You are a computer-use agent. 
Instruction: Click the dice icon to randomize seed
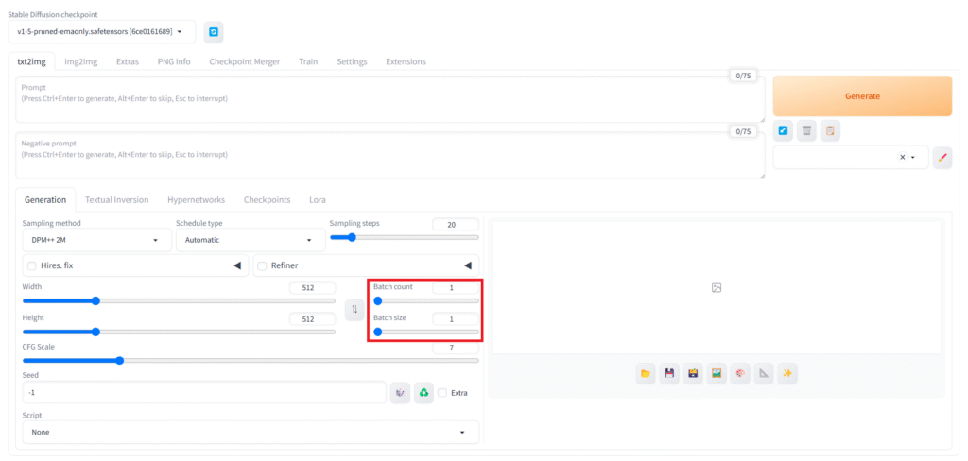click(401, 392)
